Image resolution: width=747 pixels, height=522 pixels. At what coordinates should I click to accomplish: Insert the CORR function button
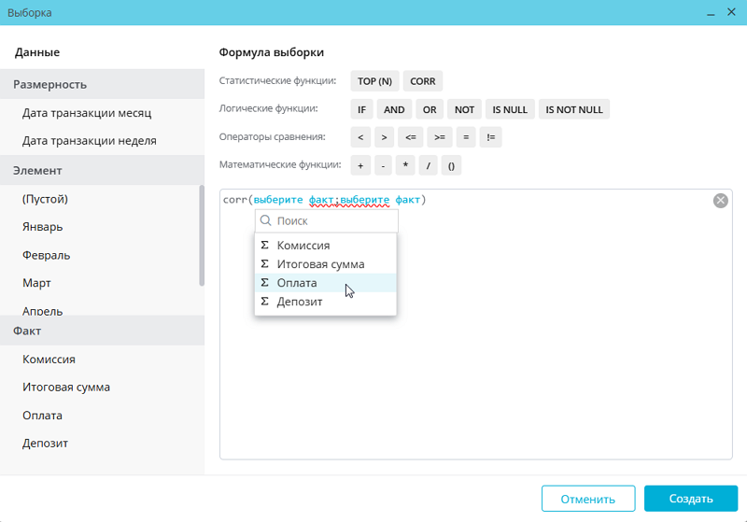coord(422,81)
